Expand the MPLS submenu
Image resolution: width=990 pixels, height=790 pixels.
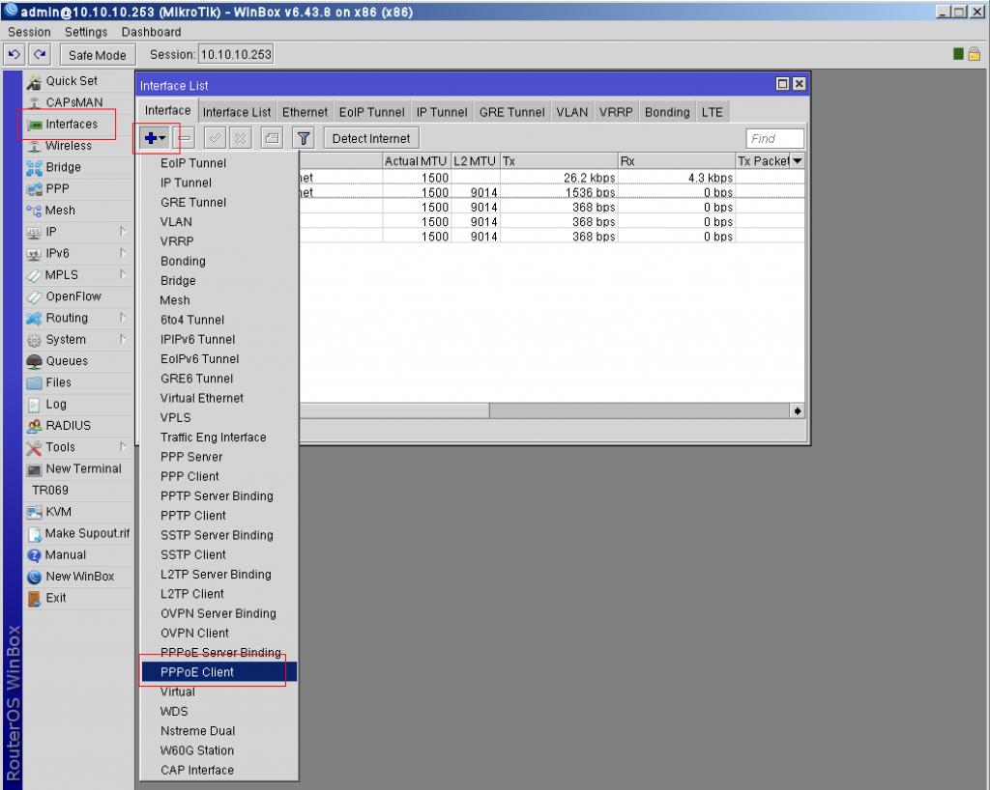point(123,274)
